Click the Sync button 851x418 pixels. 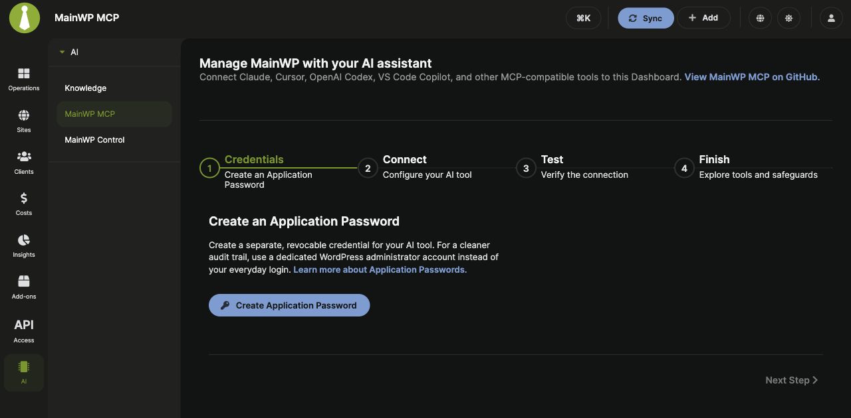tap(646, 18)
